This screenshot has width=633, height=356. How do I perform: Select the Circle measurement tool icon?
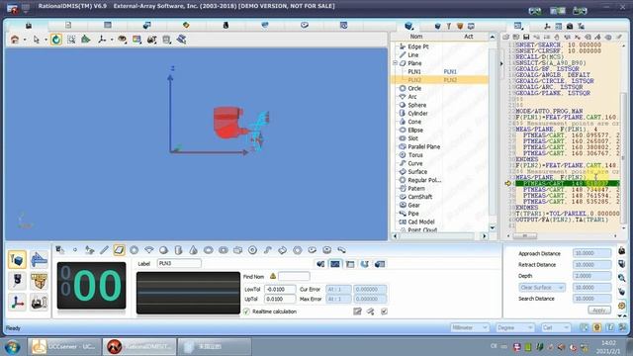click(135, 250)
